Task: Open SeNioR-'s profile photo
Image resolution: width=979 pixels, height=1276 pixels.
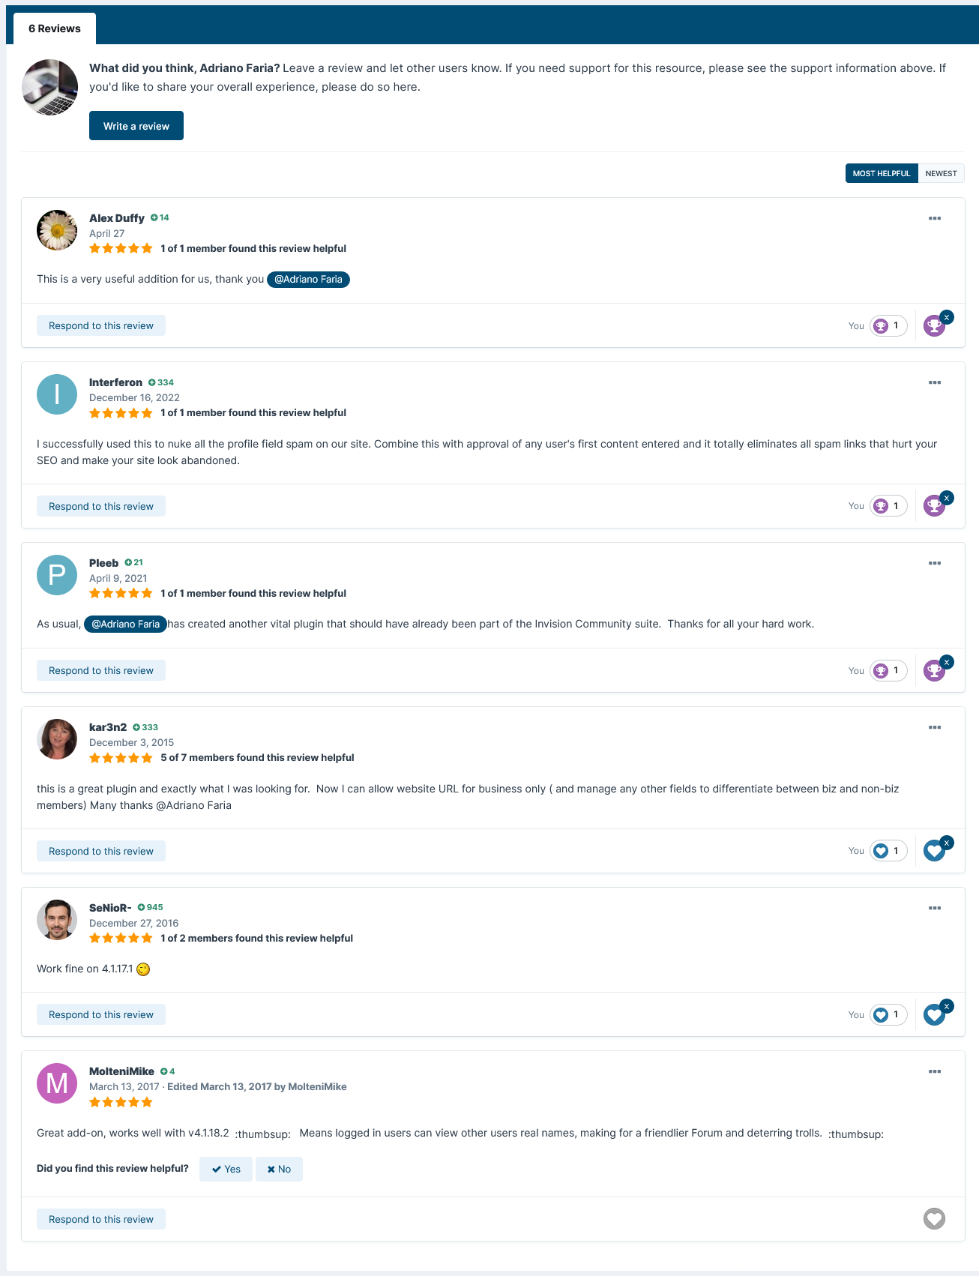Action: 57,920
